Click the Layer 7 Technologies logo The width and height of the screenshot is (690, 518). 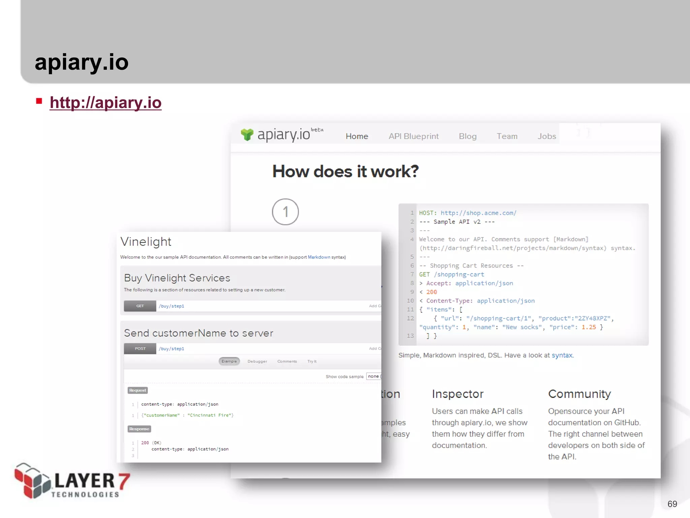pos(72,481)
